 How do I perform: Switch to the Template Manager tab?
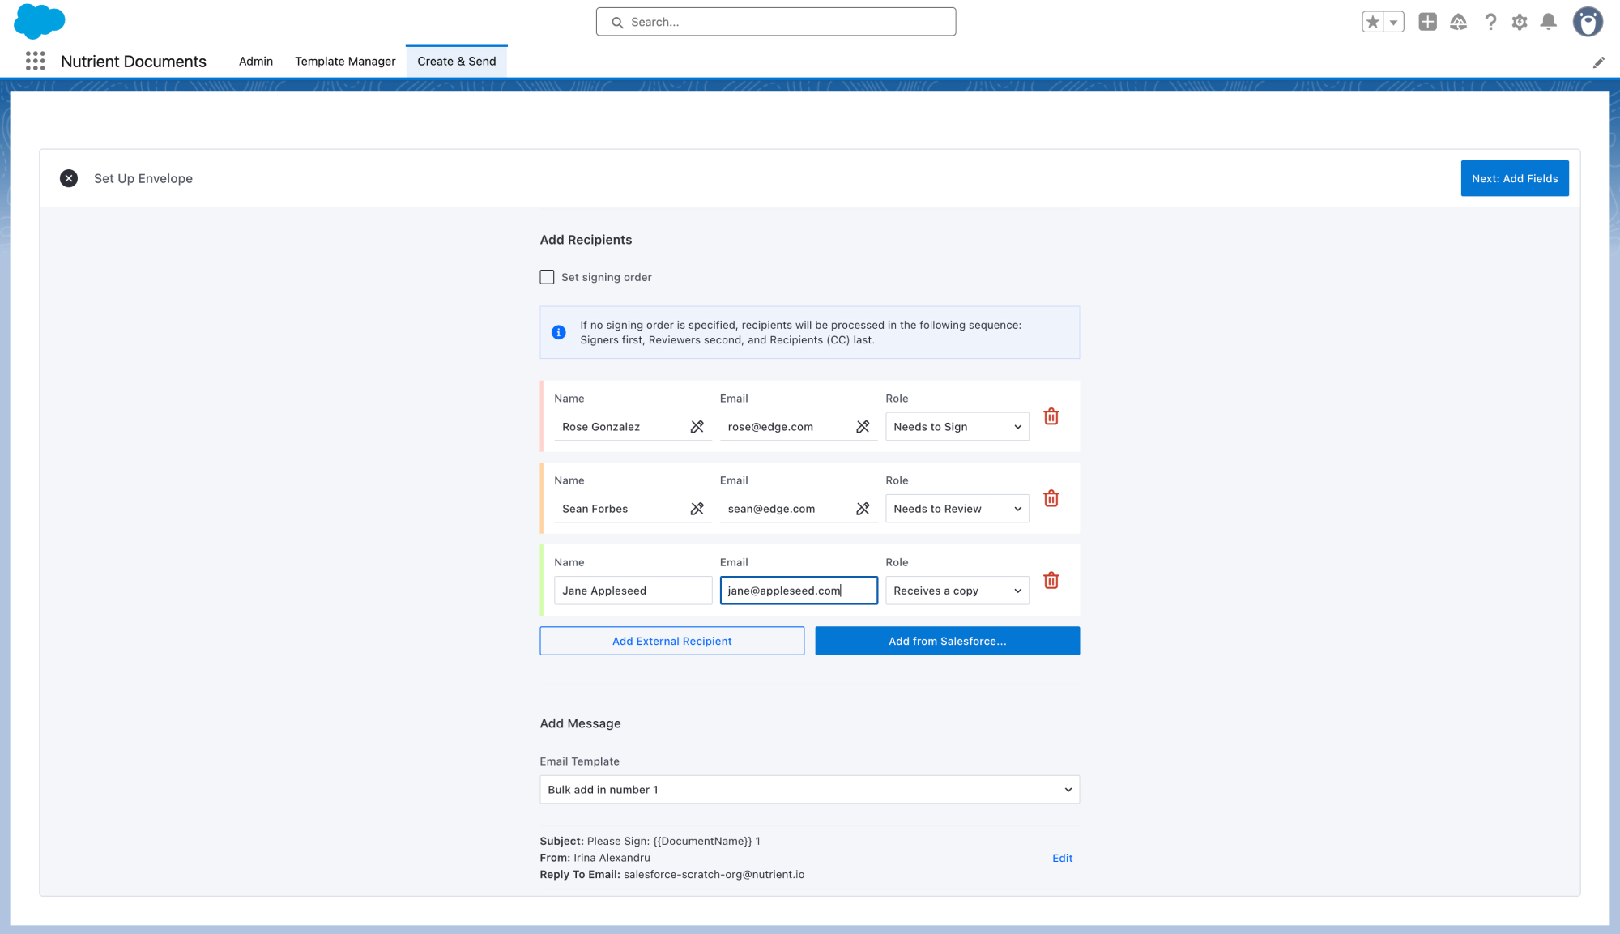(345, 62)
